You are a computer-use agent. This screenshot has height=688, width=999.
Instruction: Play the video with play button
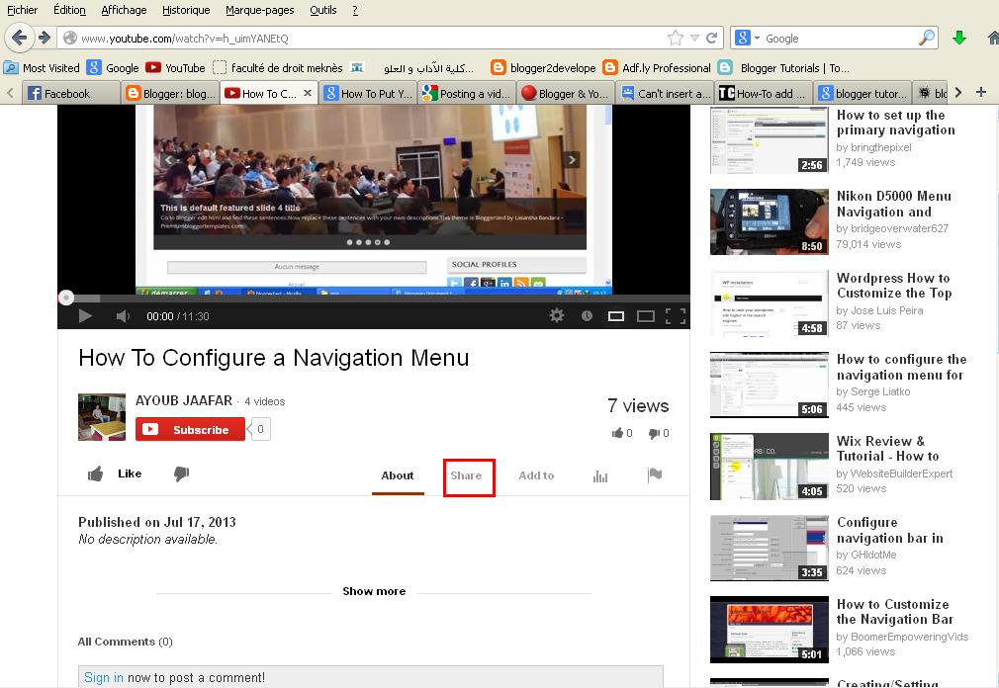(x=85, y=315)
